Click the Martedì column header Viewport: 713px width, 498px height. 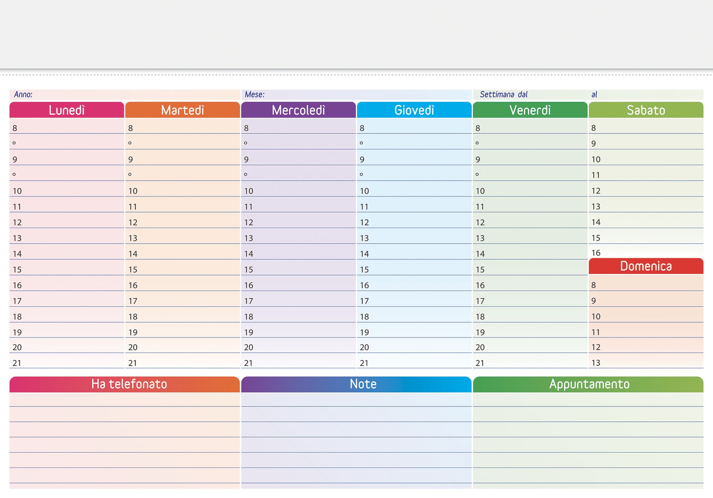pos(183,110)
